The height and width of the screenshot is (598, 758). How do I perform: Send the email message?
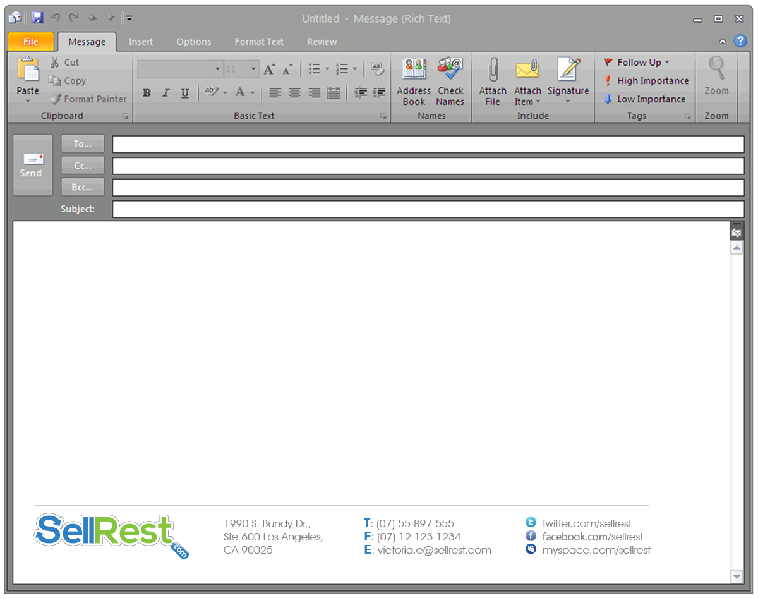point(32,165)
